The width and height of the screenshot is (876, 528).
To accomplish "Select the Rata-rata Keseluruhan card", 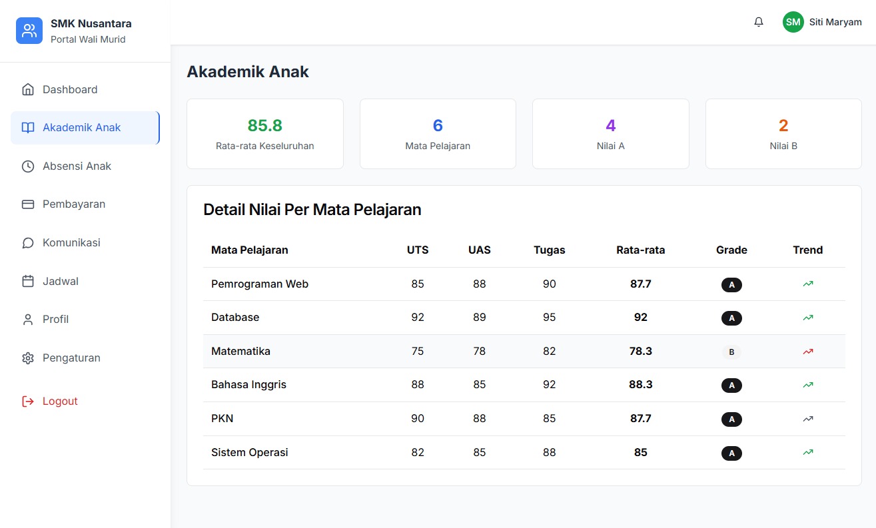I will [x=265, y=134].
